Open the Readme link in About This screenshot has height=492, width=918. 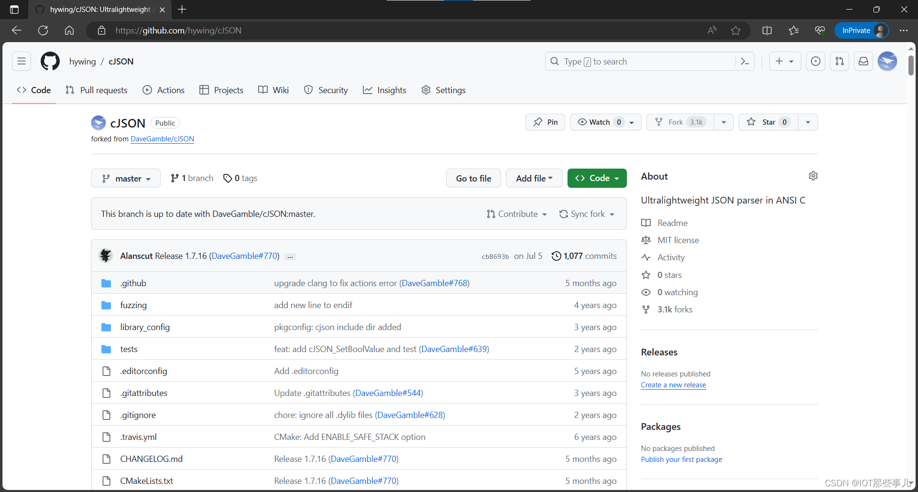pos(665,223)
